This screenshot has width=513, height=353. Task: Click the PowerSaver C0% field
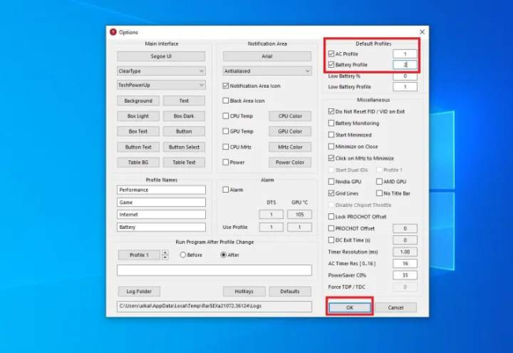tap(405, 276)
